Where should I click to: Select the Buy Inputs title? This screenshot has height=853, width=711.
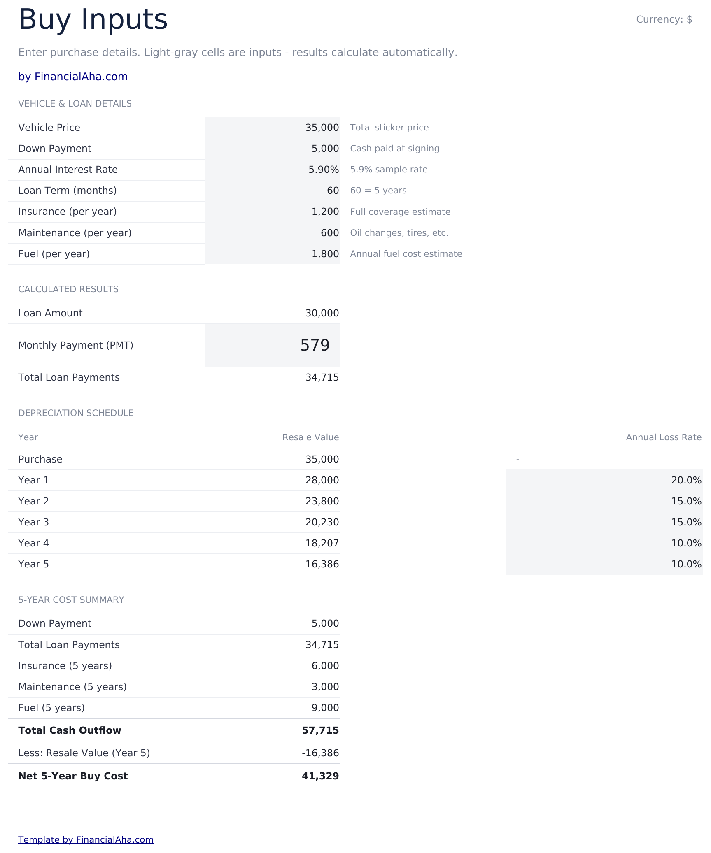(x=93, y=19)
